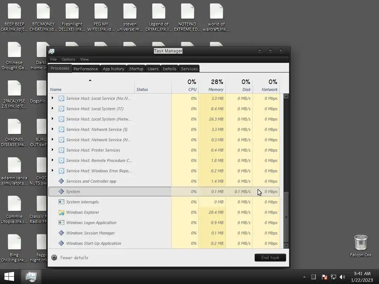Select the steven universe desktop file
This screenshot has width=379, height=284.
[x=130, y=17]
